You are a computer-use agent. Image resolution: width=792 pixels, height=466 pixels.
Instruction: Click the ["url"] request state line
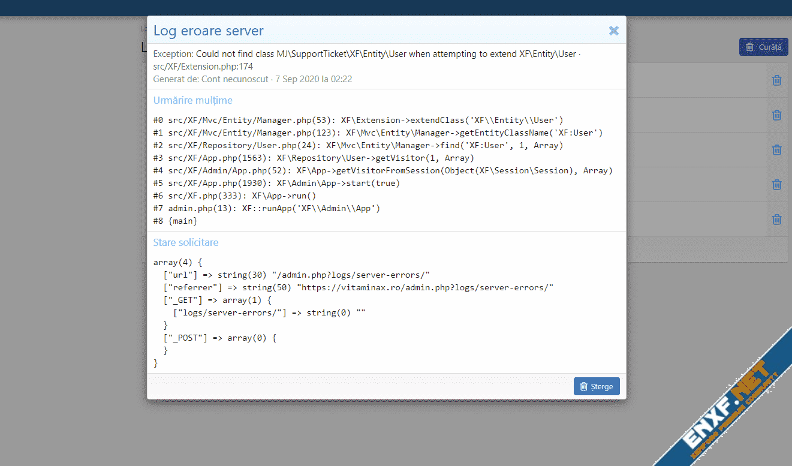pyautogui.click(x=297, y=275)
